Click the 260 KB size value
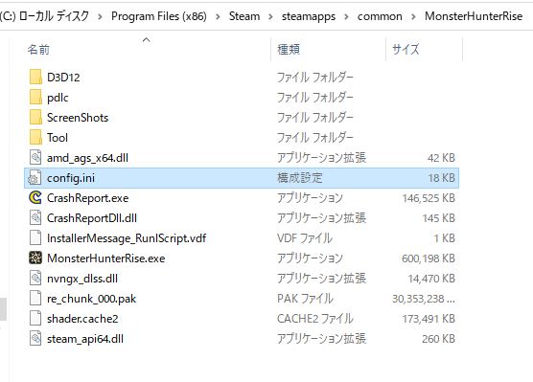The image size is (533, 382). (438, 339)
